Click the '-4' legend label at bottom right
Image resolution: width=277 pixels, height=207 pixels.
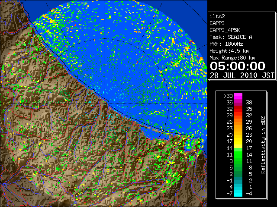(249, 194)
